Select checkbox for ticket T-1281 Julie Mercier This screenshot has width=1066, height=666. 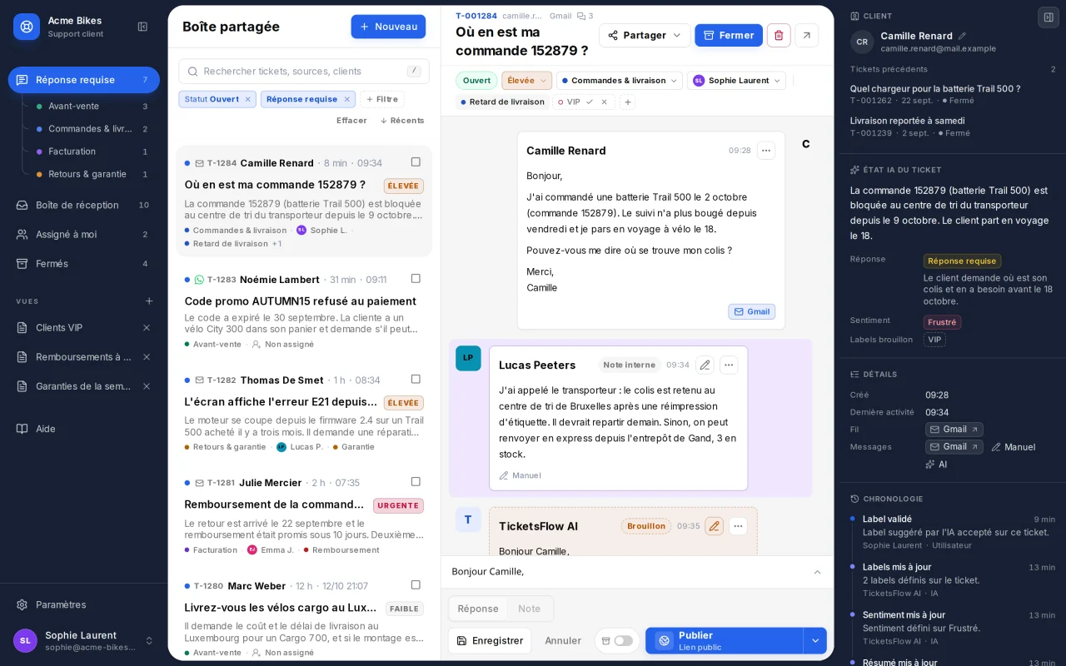click(x=416, y=481)
